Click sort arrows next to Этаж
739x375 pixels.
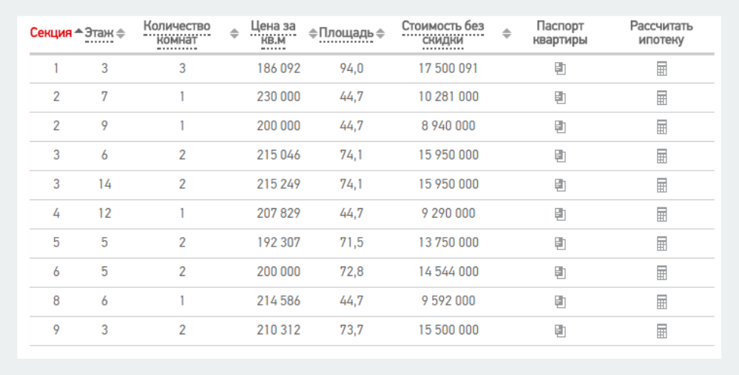(121, 33)
